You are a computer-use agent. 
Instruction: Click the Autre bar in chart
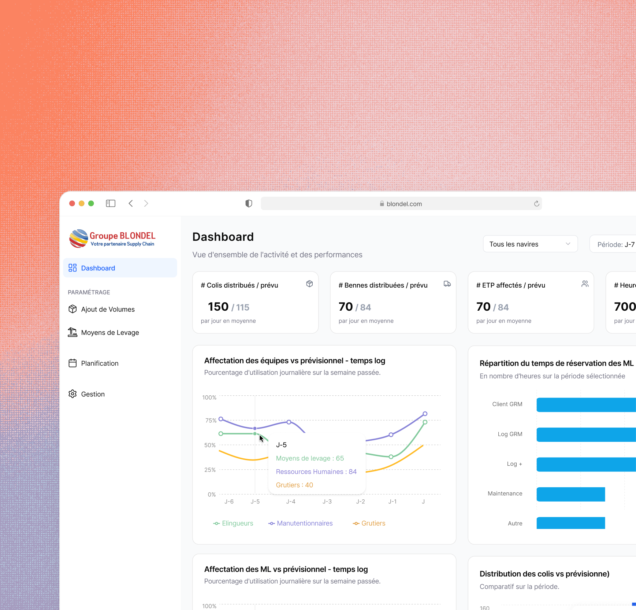[571, 523]
